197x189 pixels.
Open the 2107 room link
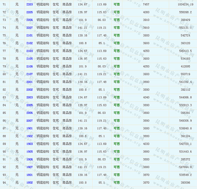point(30,74)
